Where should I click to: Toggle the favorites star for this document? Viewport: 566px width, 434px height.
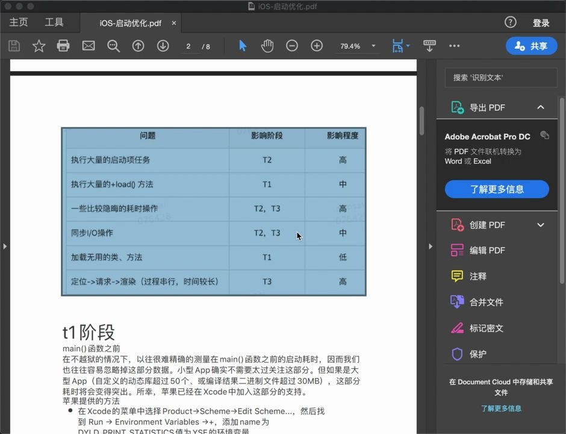(39, 45)
